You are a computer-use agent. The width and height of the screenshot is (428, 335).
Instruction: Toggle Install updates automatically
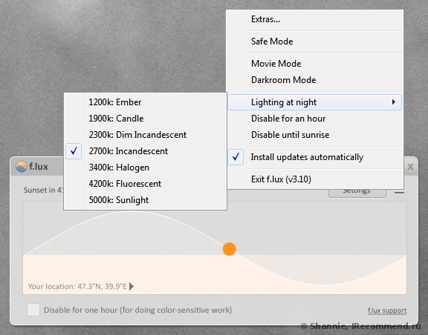point(315,157)
